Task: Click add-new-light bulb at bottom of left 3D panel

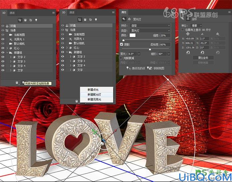Action: click(x=23, y=82)
